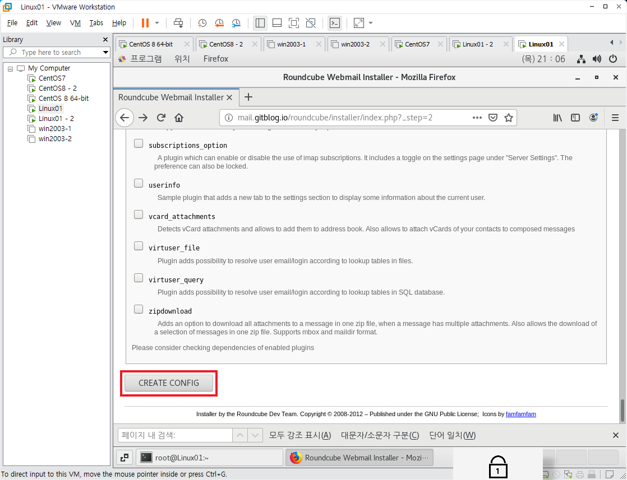Screen dimensions: 627x480
Task: Check the zipdownload plugin
Action: click(139, 309)
